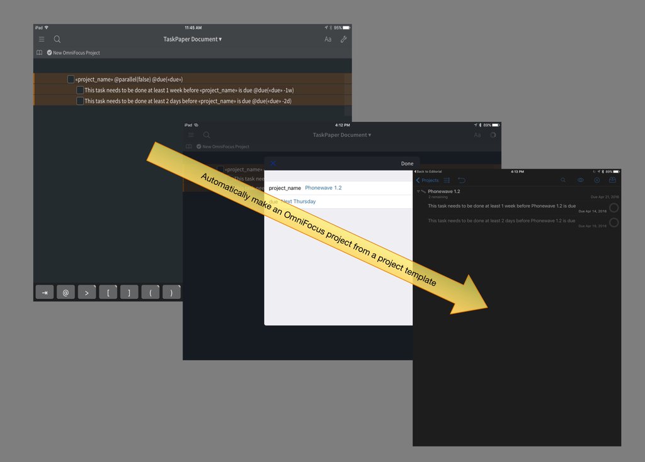The image size is (645, 462).
Task: Tap the dimmed book icon in the 4:12 PM window
Action: click(x=189, y=146)
